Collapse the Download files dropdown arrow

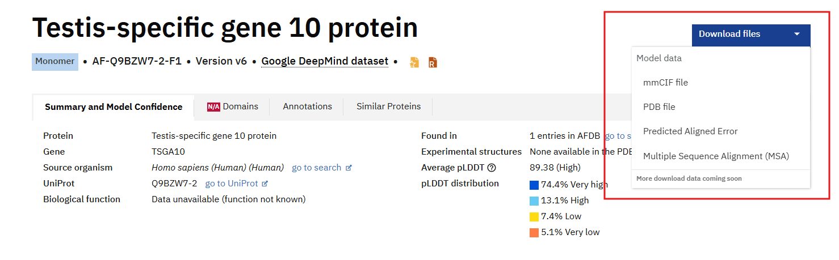(797, 35)
